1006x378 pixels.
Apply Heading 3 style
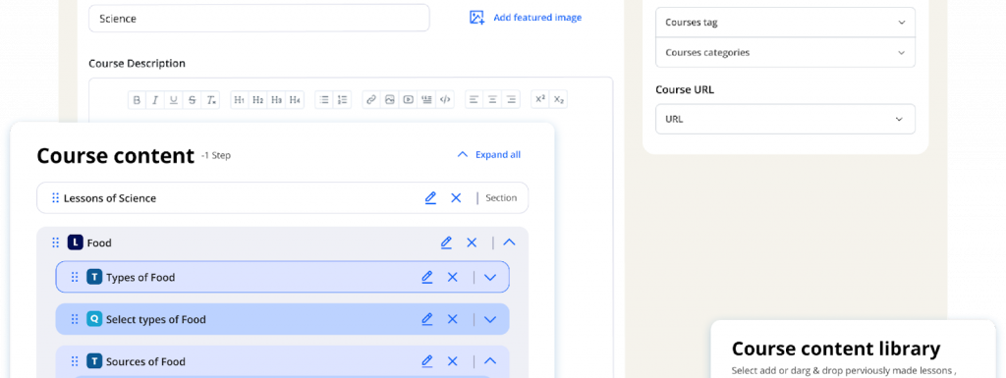coord(276,100)
